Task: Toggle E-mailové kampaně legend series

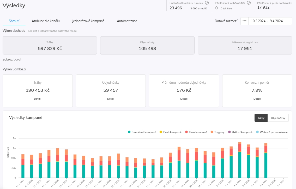Action: tap(142, 132)
